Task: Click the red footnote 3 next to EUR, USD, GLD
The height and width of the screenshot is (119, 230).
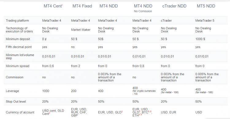Action: coord(122,112)
